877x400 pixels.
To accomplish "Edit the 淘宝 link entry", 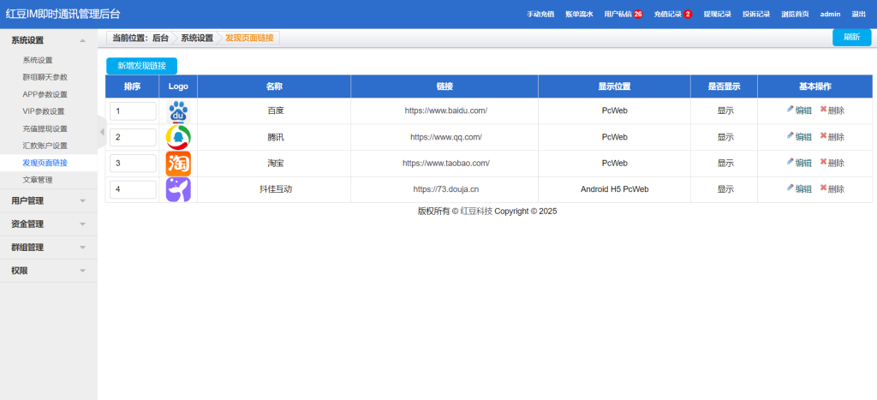I will 799,163.
